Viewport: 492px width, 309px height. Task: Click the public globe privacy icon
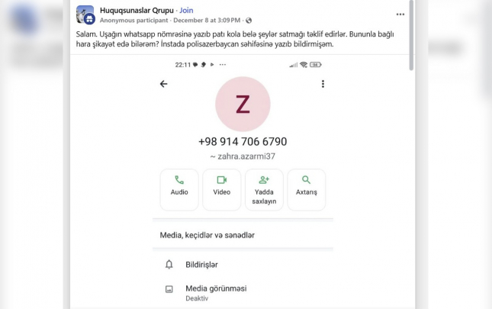249,21
